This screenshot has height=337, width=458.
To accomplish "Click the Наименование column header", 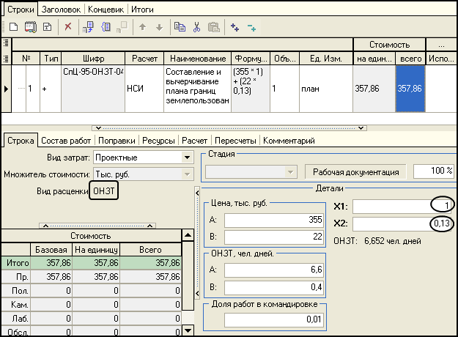I will [198, 59].
